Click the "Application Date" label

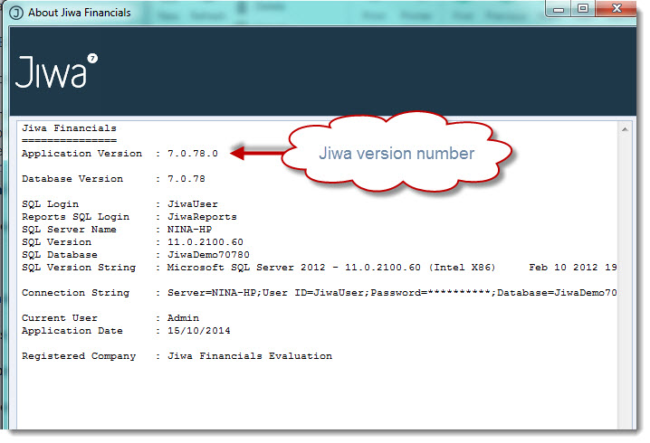(72, 330)
